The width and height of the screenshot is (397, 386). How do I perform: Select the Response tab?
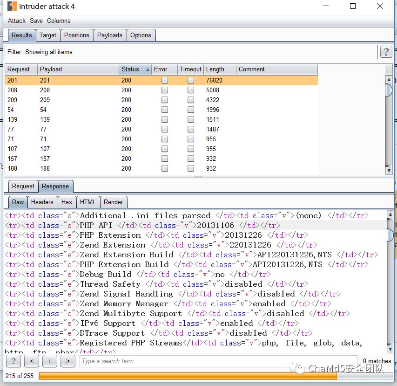(x=55, y=186)
